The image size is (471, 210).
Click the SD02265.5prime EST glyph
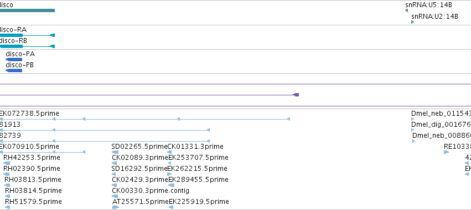point(115,152)
